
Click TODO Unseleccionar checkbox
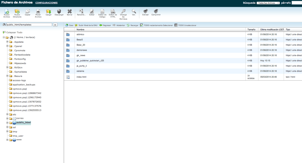point(176,25)
